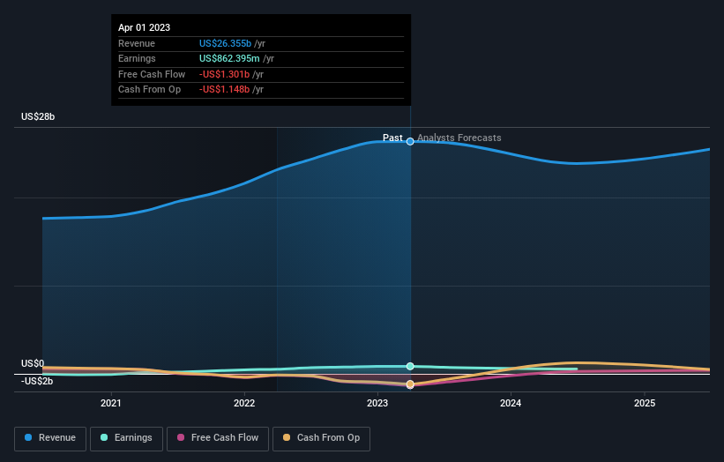Viewport: 724px width, 462px height.
Task: Click the blue Revenue legend dot
Action: [x=28, y=437]
